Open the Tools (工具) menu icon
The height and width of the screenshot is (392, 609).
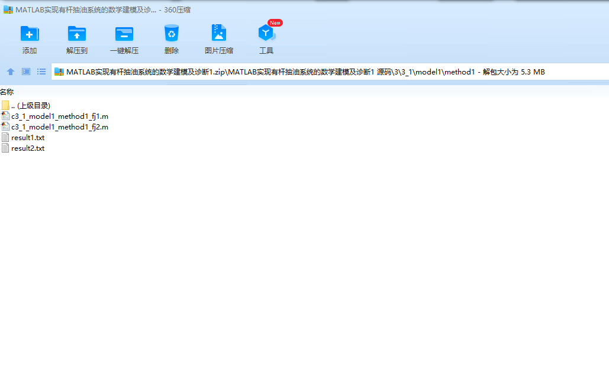(266, 33)
